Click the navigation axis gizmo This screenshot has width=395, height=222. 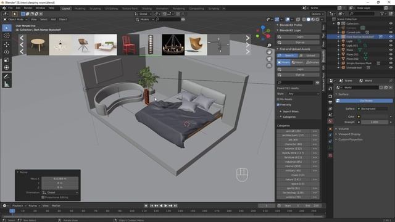pyautogui.click(x=263, y=33)
